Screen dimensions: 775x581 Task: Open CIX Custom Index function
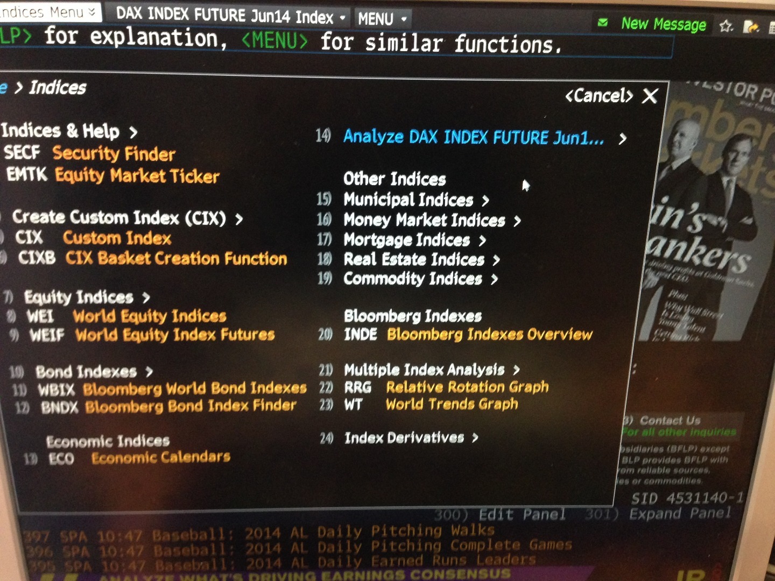(x=93, y=238)
